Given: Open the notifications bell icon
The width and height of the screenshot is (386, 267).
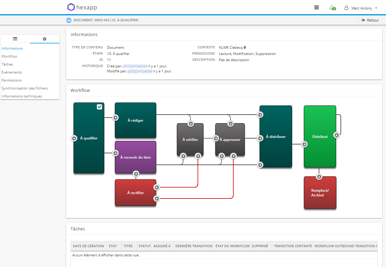Looking at the screenshot, I should click(332, 8).
